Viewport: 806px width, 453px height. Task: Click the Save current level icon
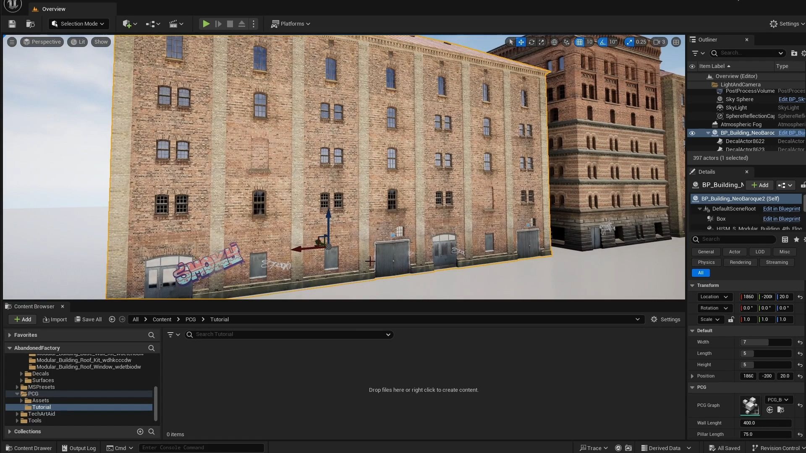tap(12, 24)
